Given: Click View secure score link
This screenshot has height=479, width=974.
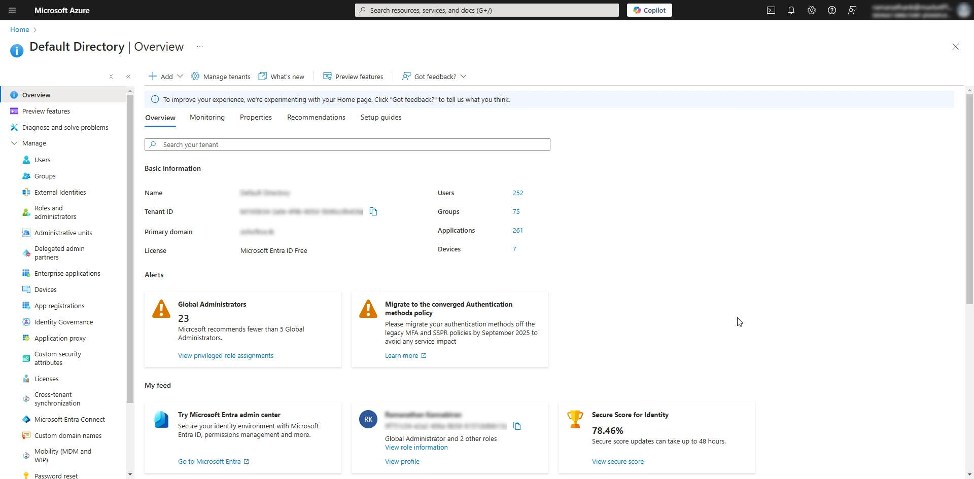Looking at the screenshot, I should coord(618,461).
